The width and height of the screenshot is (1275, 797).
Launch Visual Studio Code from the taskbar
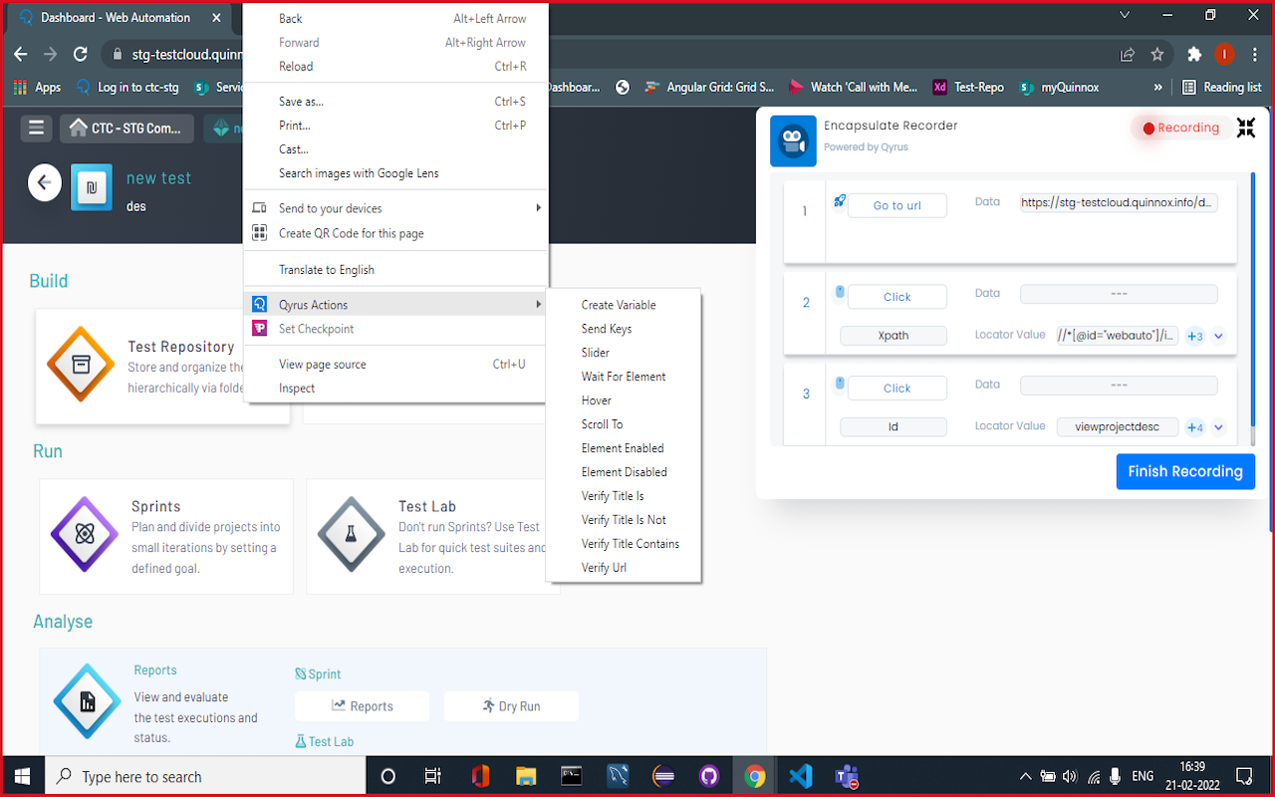(801, 775)
